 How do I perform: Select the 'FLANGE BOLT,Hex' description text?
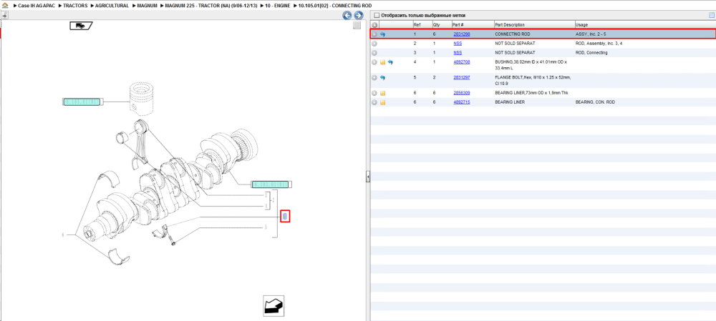[x=533, y=80]
